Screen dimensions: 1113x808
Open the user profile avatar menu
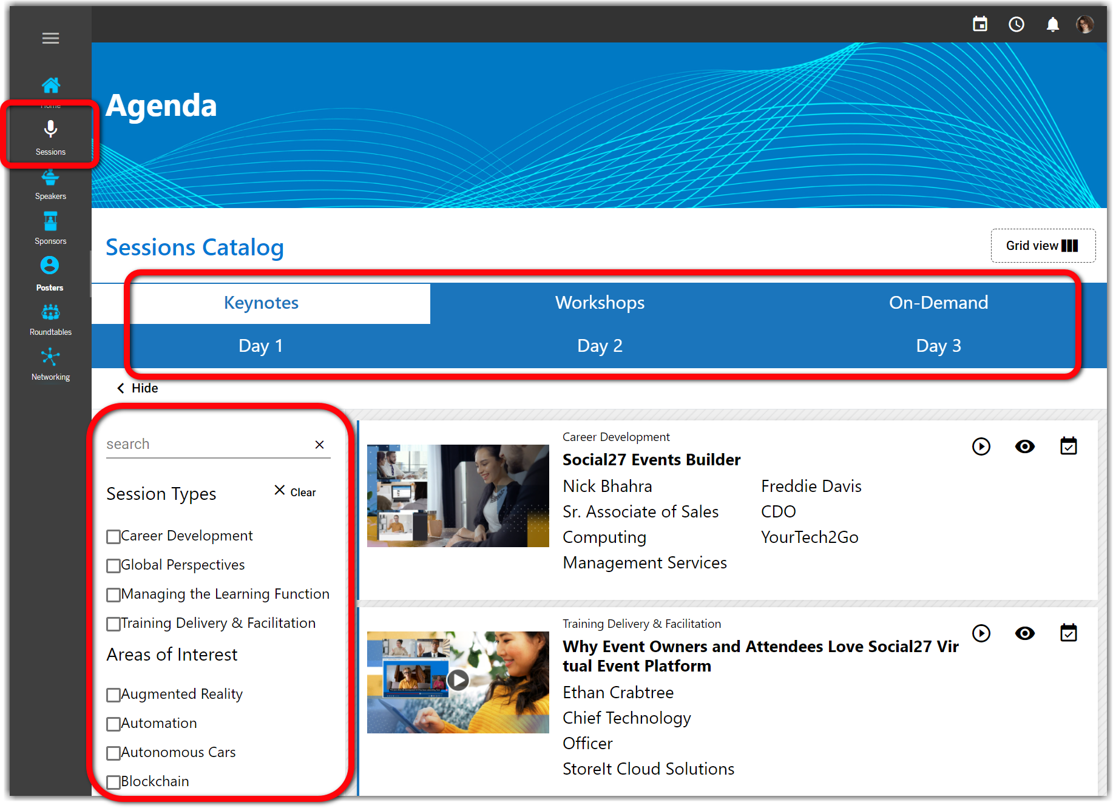(1084, 24)
